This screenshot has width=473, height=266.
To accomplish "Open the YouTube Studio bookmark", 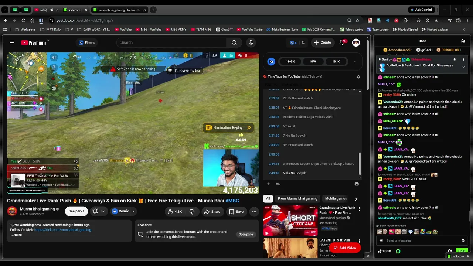I will click(249, 30).
